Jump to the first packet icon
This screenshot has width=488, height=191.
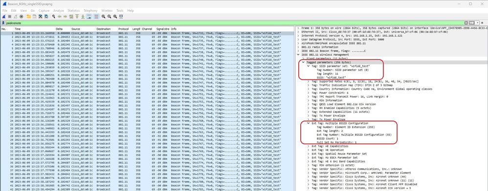[x=77, y=16]
